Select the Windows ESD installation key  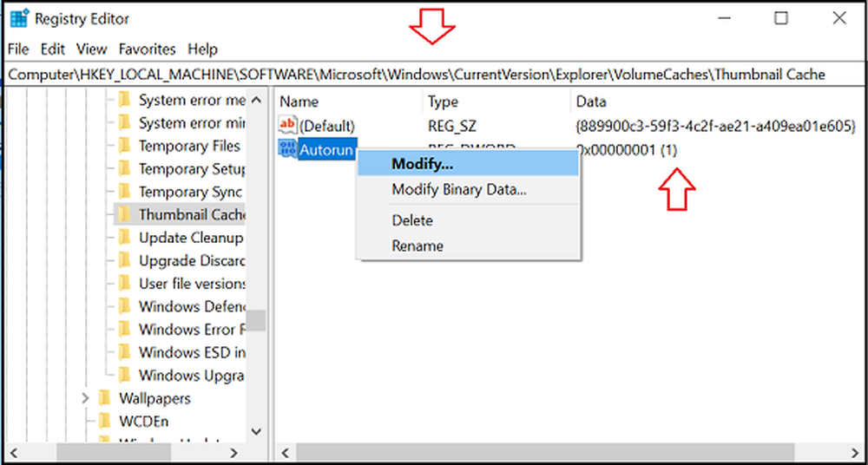(192, 352)
